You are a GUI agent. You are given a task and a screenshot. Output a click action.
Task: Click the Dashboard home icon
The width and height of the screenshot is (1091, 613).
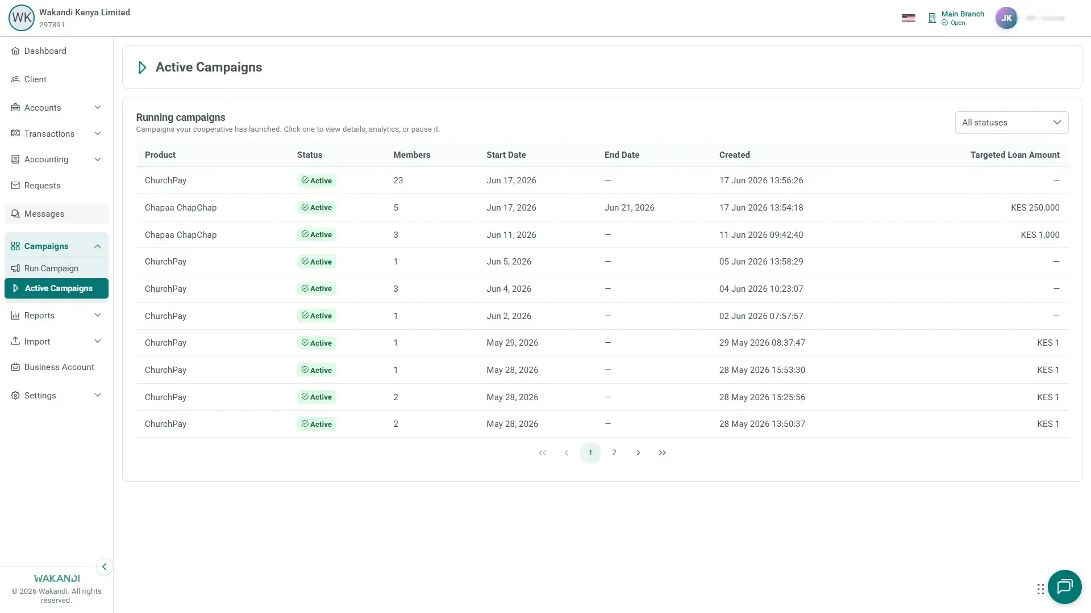(x=15, y=51)
